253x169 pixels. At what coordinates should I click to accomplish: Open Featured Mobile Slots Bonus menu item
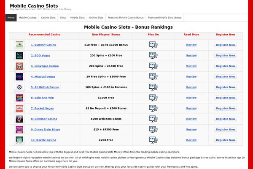click(x=165, y=18)
